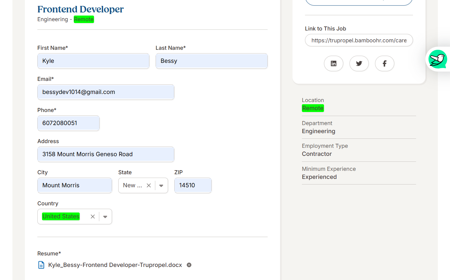Expand the Country dropdown arrow

(x=105, y=217)
